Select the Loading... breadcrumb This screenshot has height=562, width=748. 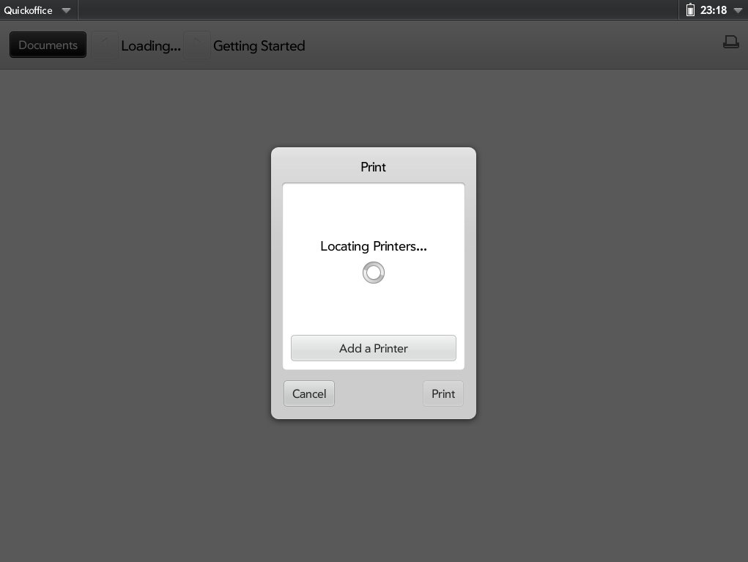[151, 46]
